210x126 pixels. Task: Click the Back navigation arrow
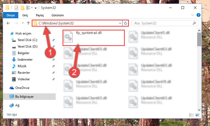tap(8, 23)
